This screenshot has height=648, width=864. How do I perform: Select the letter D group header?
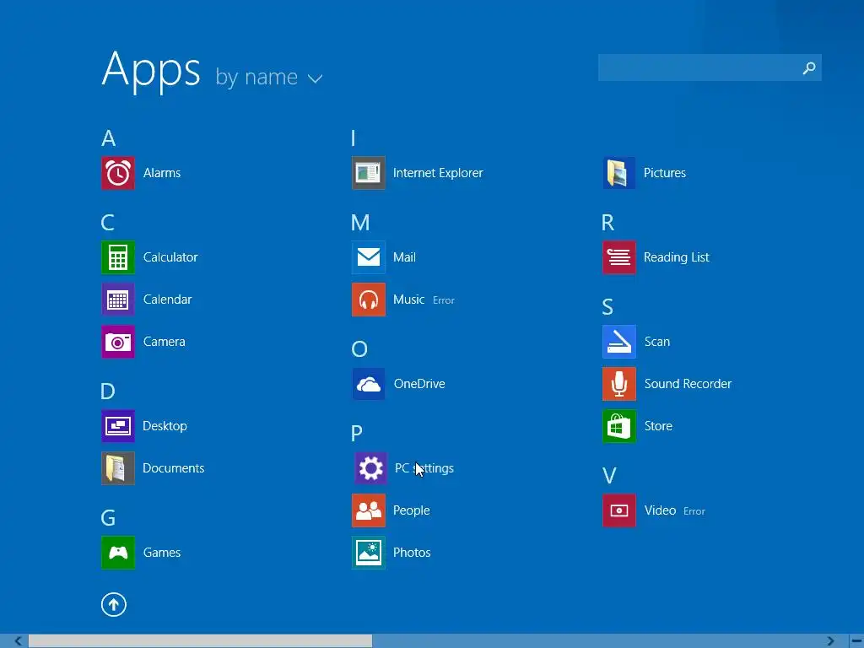(x=108, y=391)
